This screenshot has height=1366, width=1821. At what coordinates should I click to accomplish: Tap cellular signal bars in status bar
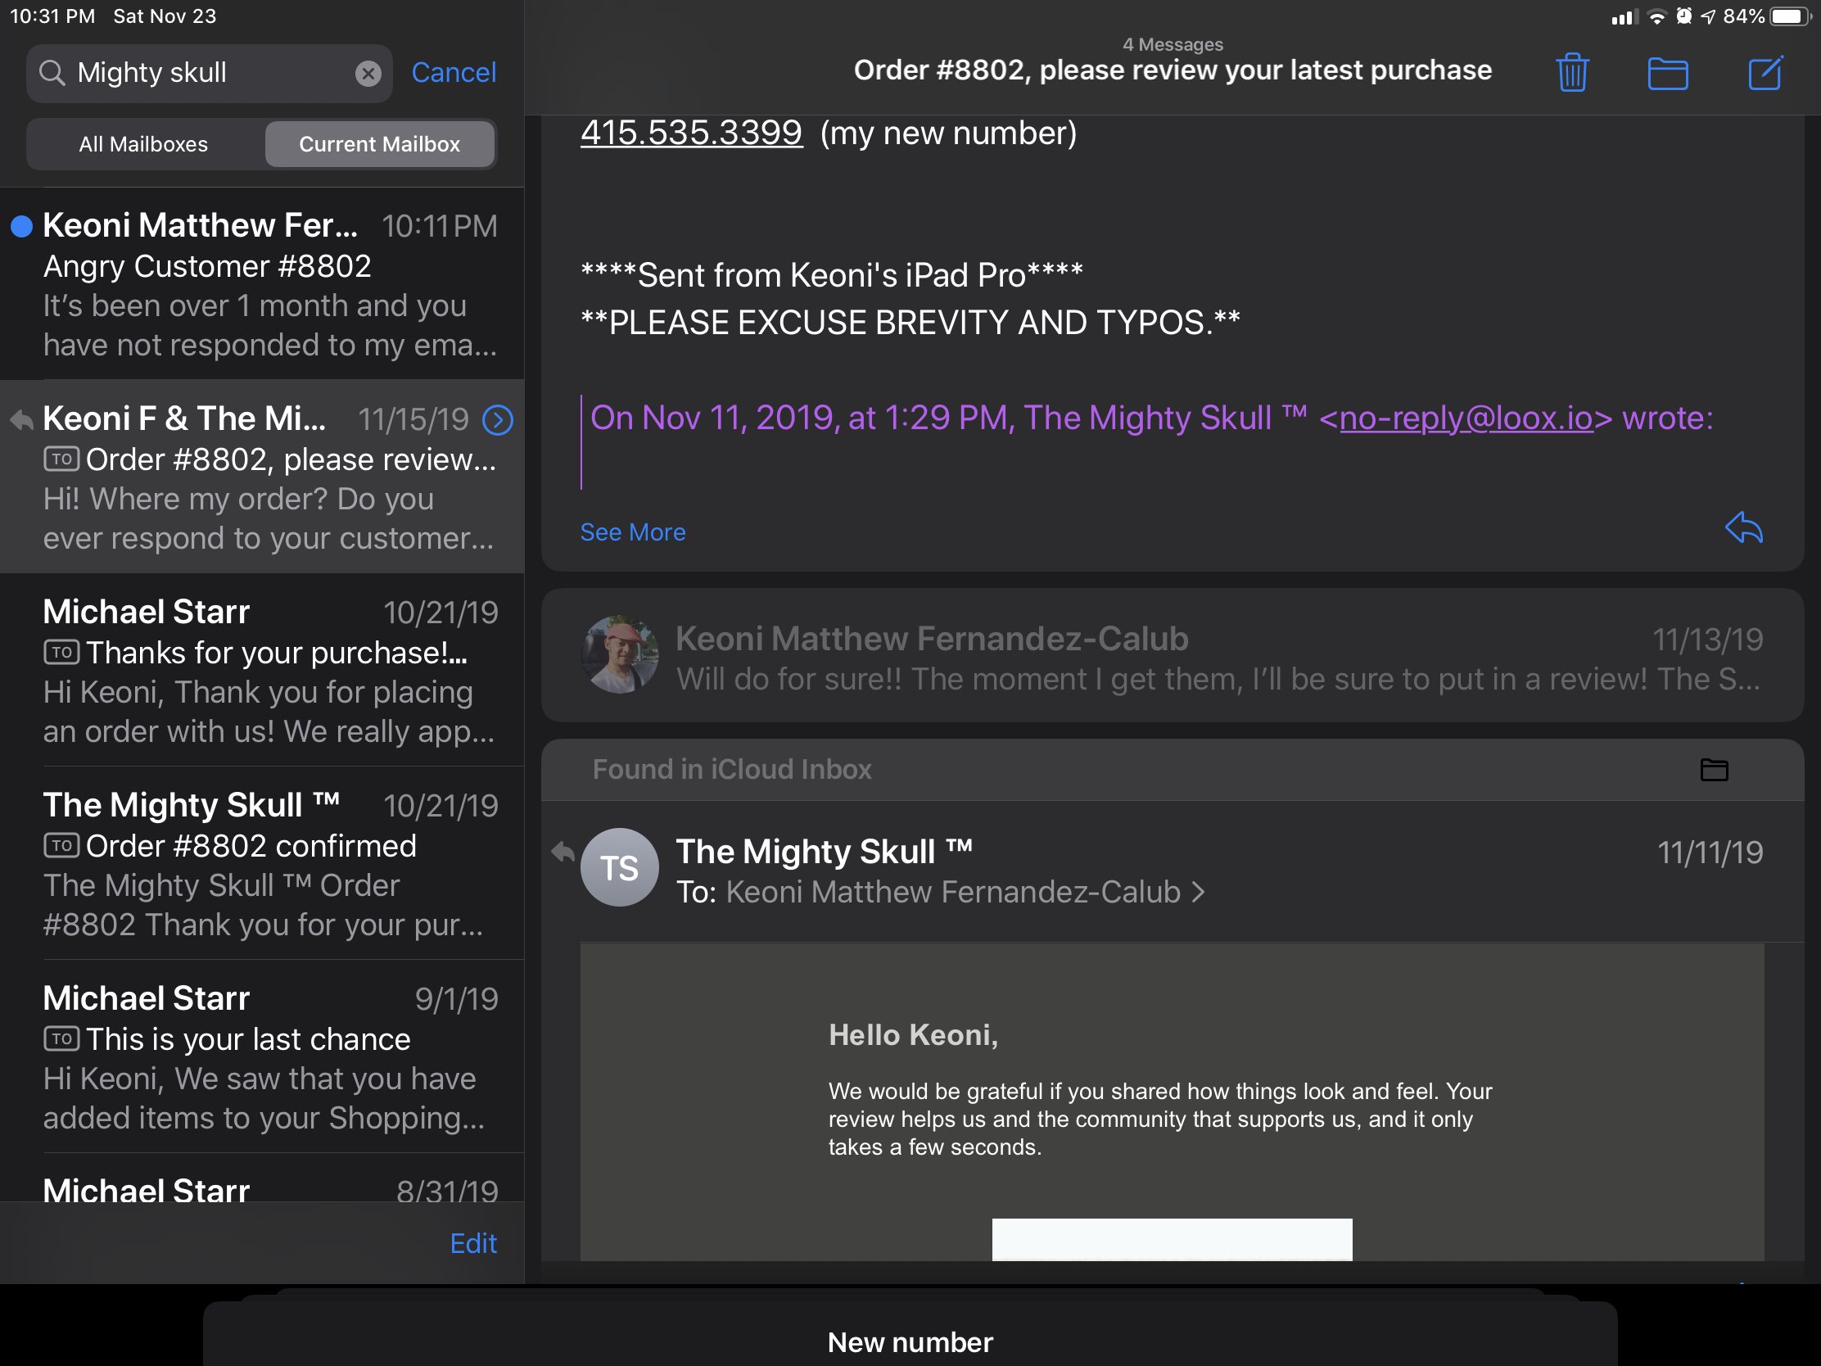(1624, 17)
